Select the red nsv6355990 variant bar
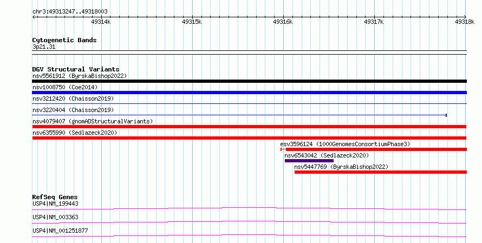 click(x=249, y=138)
